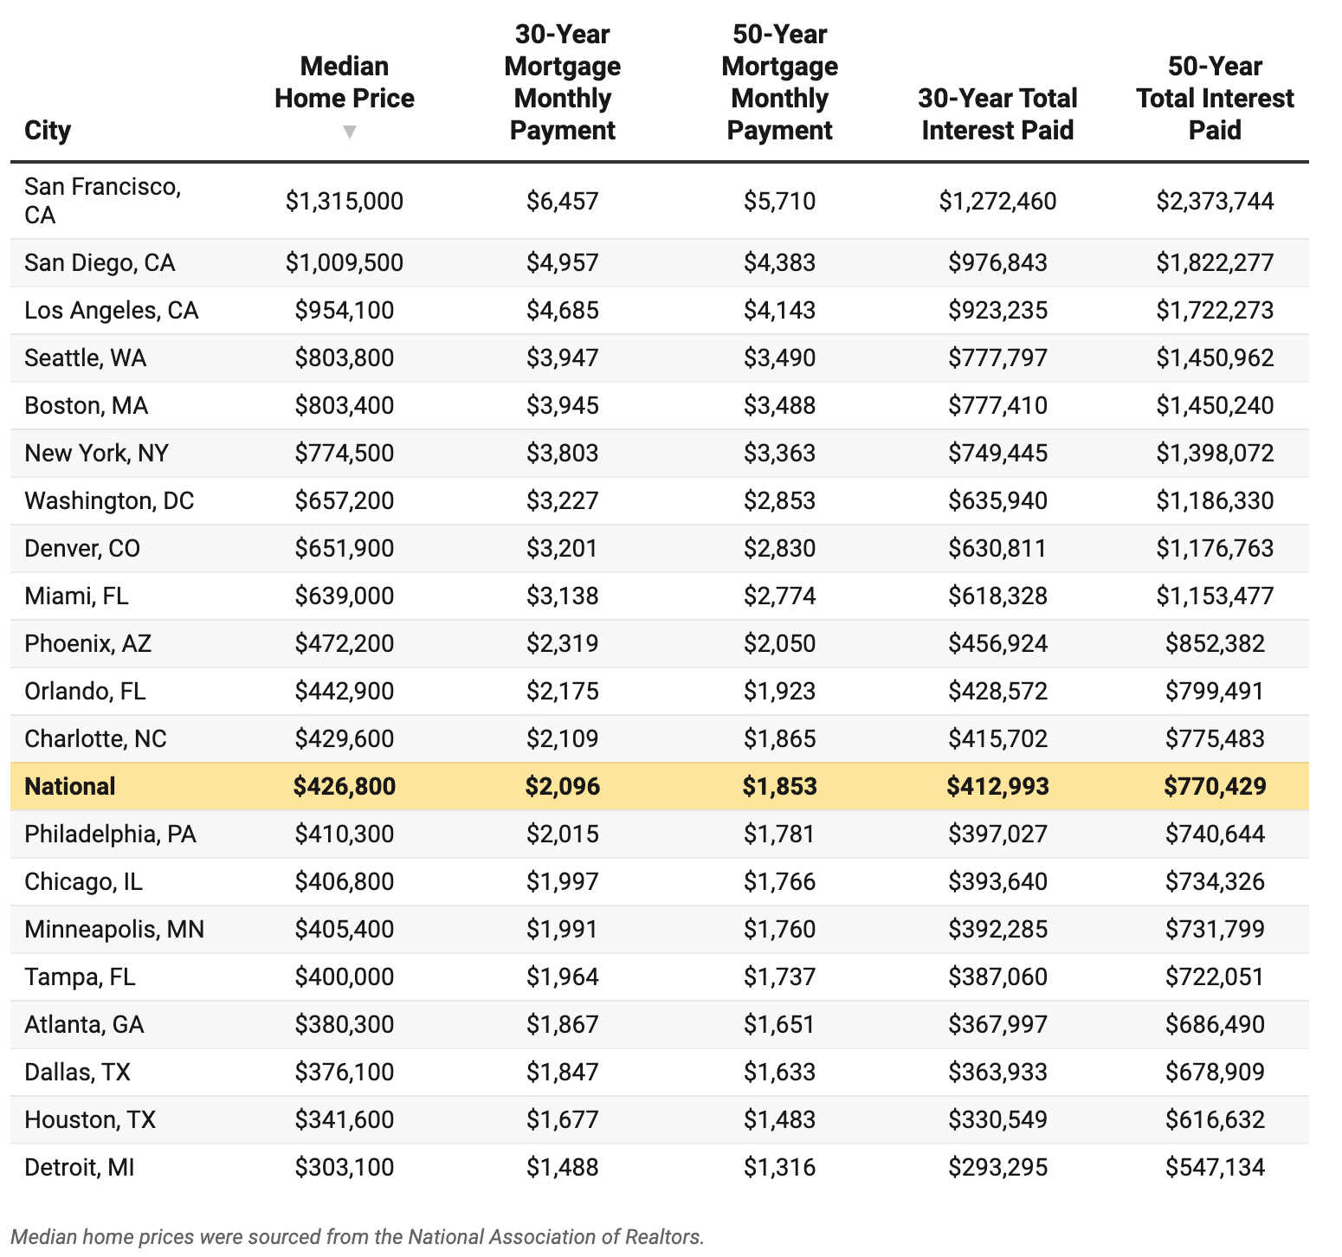The width and height of the screenshot is (1342, 1257).
Task: Click the Median Home Price header text
Action: pos(345,82)
